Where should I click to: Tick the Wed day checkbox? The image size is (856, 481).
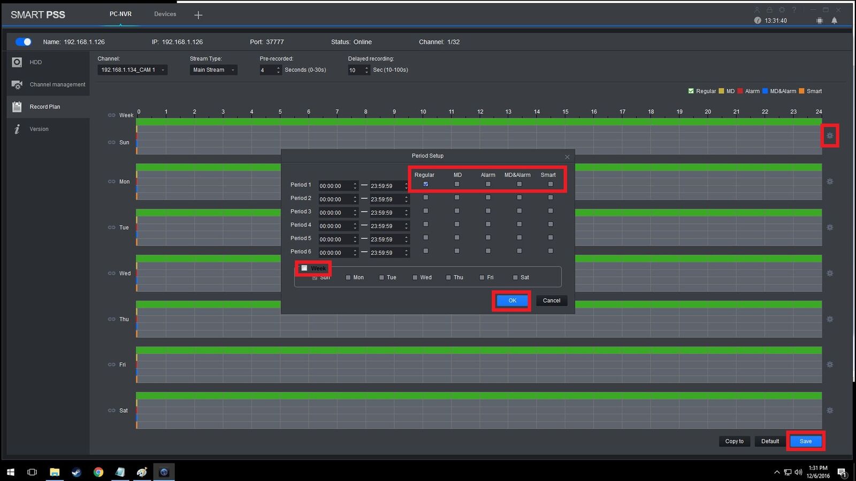point(415,278)
